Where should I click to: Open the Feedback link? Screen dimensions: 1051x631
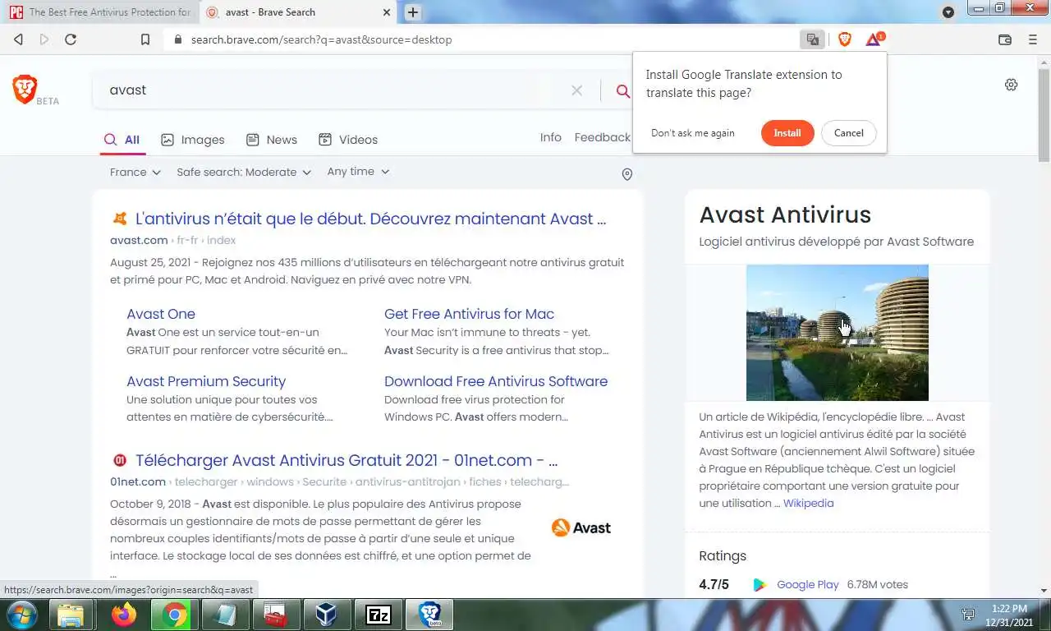click(602, 137)
